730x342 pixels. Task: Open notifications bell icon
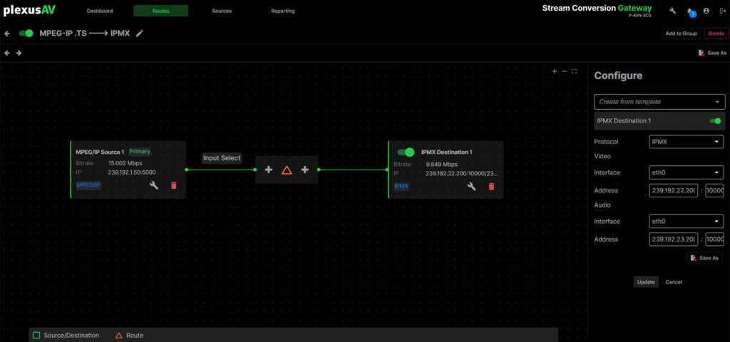(x=689, y=11)
